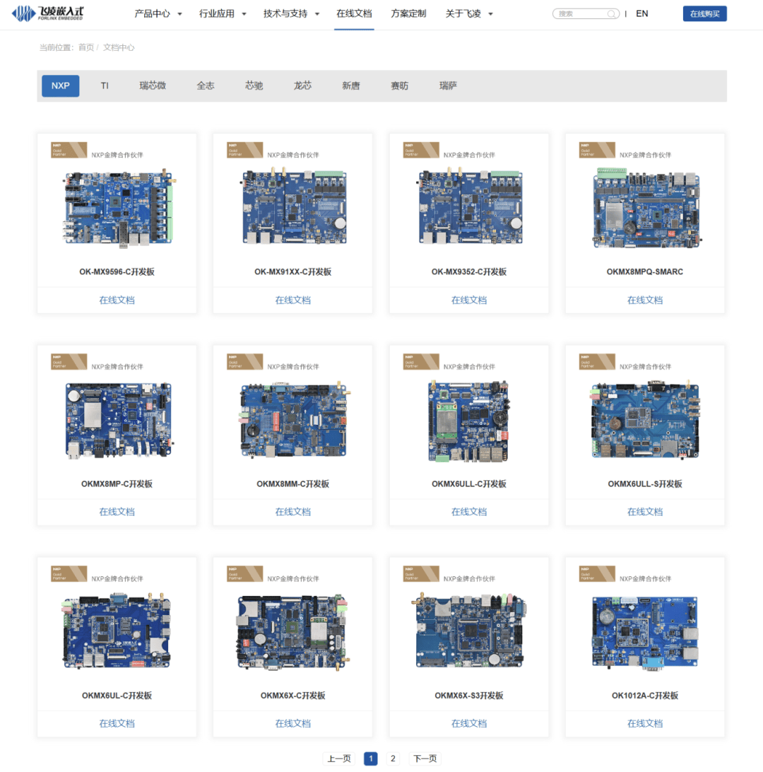This screenshot has height=772, width=763.
Task: Click NXP Gold Partner badge on OK1012A-C card
Action: point(597,573)
